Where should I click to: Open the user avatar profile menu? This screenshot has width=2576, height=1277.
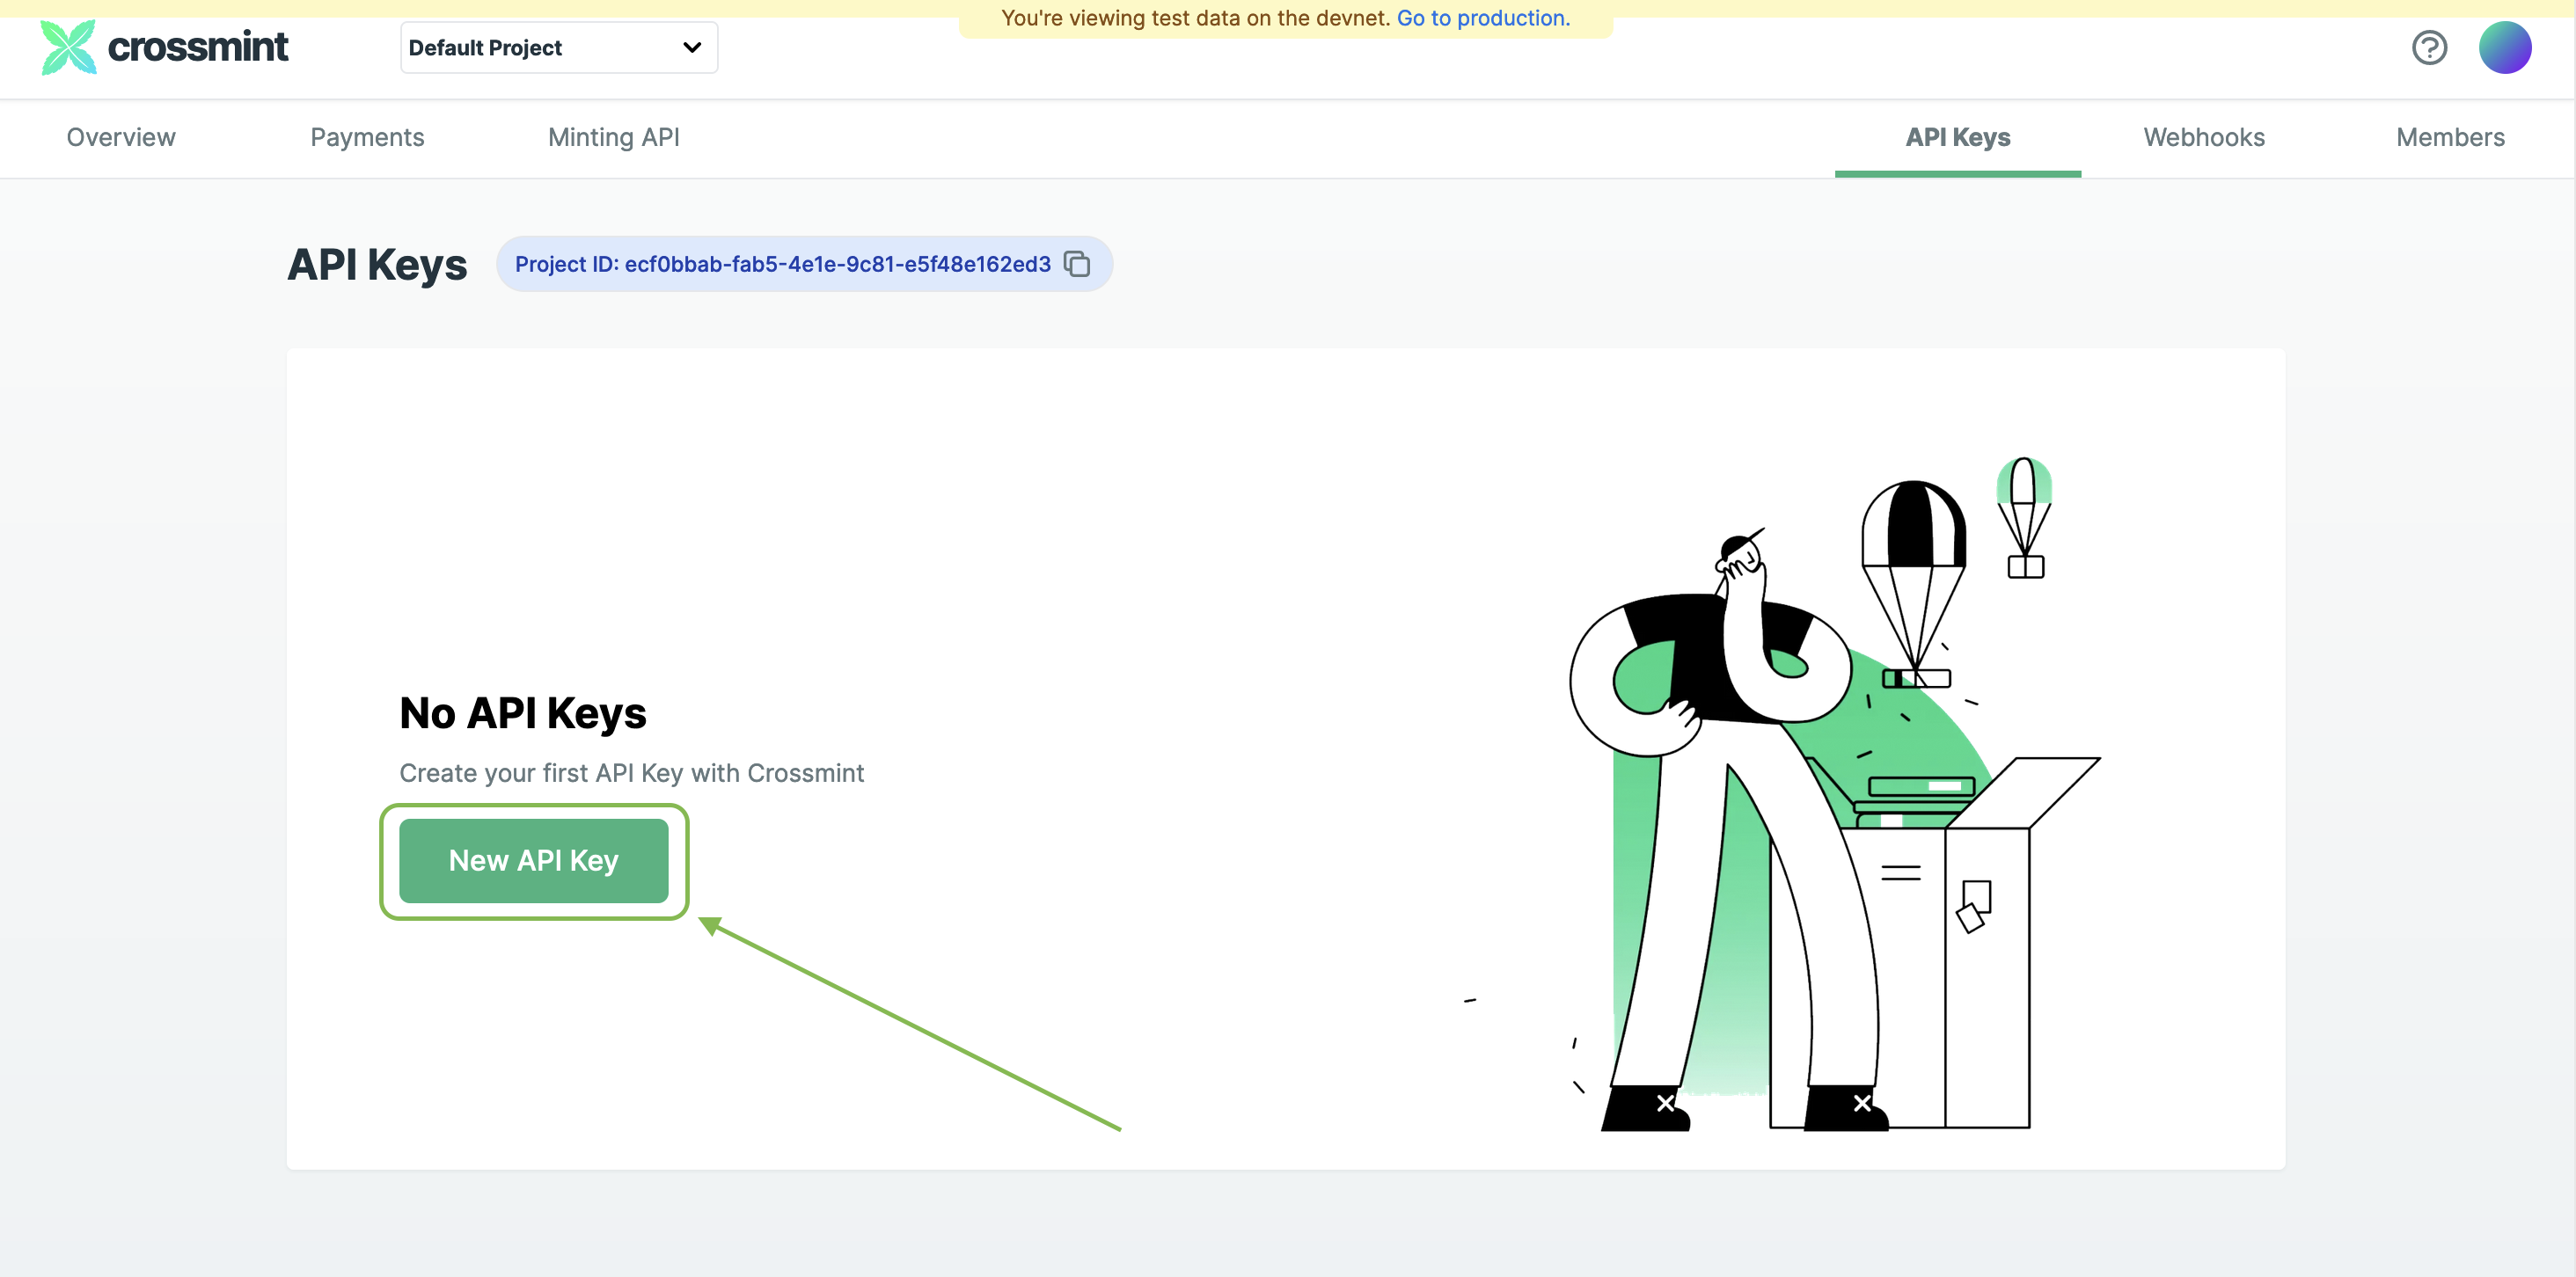click(x=2504, y=47)
